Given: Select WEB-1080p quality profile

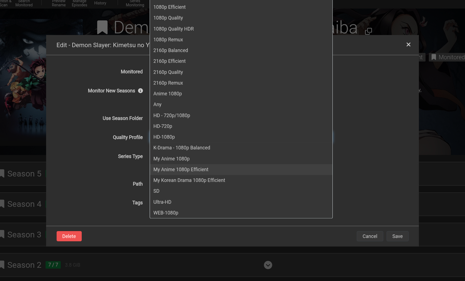Looking at the screenshot, I should click(166, 213).
